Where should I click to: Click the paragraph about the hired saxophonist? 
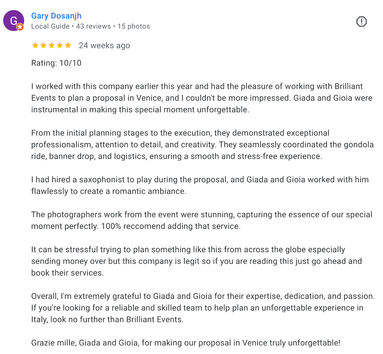[x=200, y=185]
